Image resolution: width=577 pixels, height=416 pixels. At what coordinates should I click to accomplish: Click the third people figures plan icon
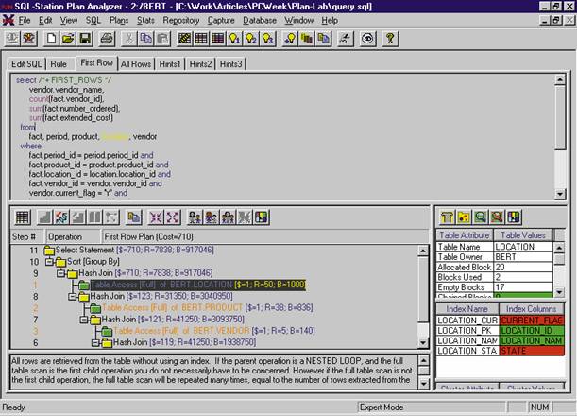(x=229, y=217)
